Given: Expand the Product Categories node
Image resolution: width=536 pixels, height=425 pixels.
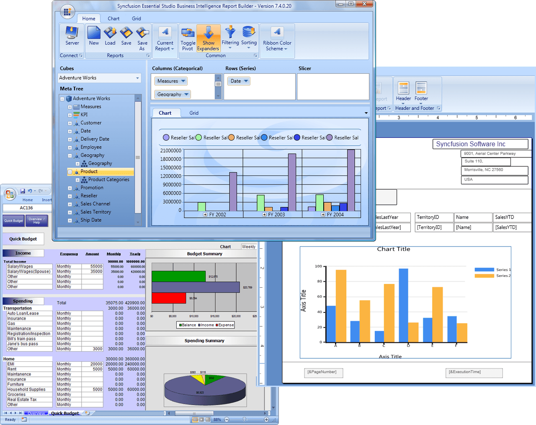Looking at the screenshot, I should [77, 180].
